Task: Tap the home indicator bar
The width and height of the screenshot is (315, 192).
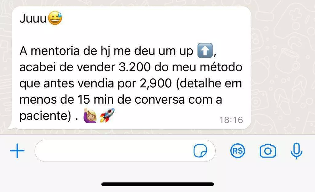Action: pyautogui.click(x=157, y=184)
